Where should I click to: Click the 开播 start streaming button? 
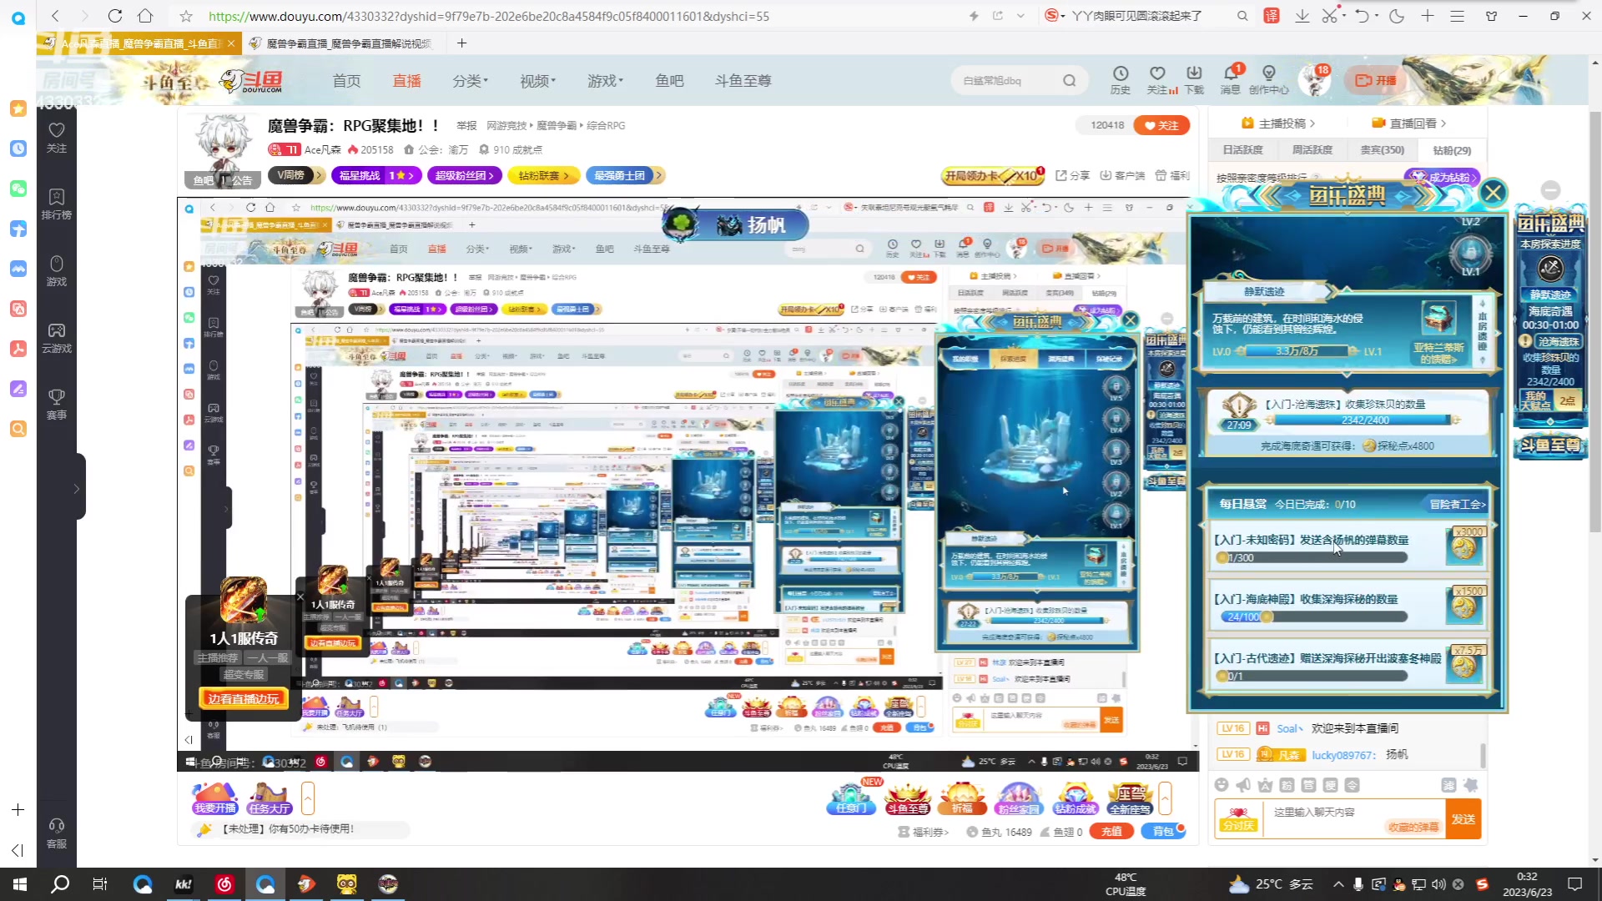pos(1376,80)
